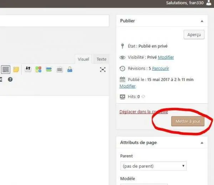Click the yellow sticky note icon

click(16, 70)
